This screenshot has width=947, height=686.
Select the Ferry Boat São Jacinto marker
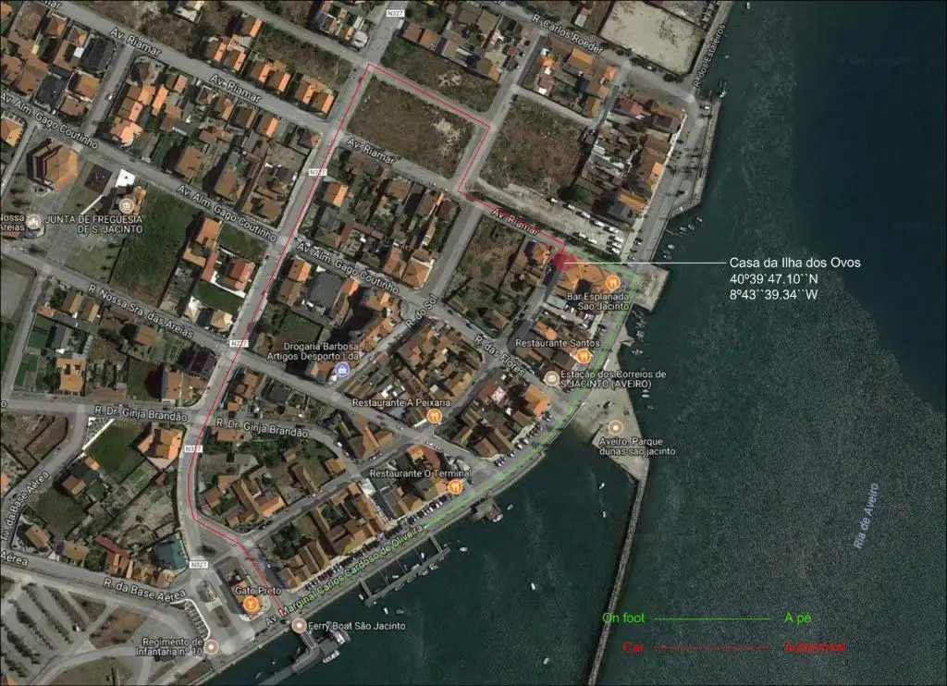point(299,625)
